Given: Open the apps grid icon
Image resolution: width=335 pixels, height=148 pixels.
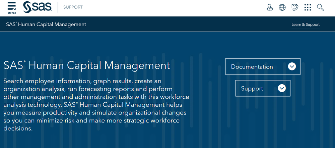Looking at the screenshot, I should point(308,7).
